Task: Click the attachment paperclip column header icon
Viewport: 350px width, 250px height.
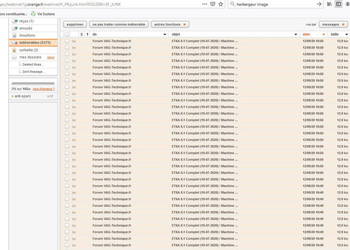Action: pos(82,34)
